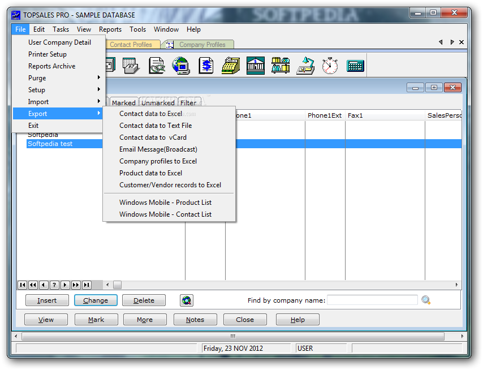Go forward one page of records
Image resolution: width=483 pixels, height=370 pixels.
pyautogui.click(x=76, y=285)
